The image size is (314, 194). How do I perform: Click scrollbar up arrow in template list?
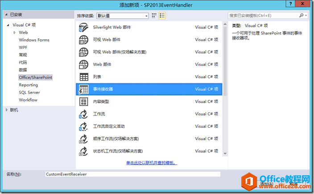tap(225, 24)
